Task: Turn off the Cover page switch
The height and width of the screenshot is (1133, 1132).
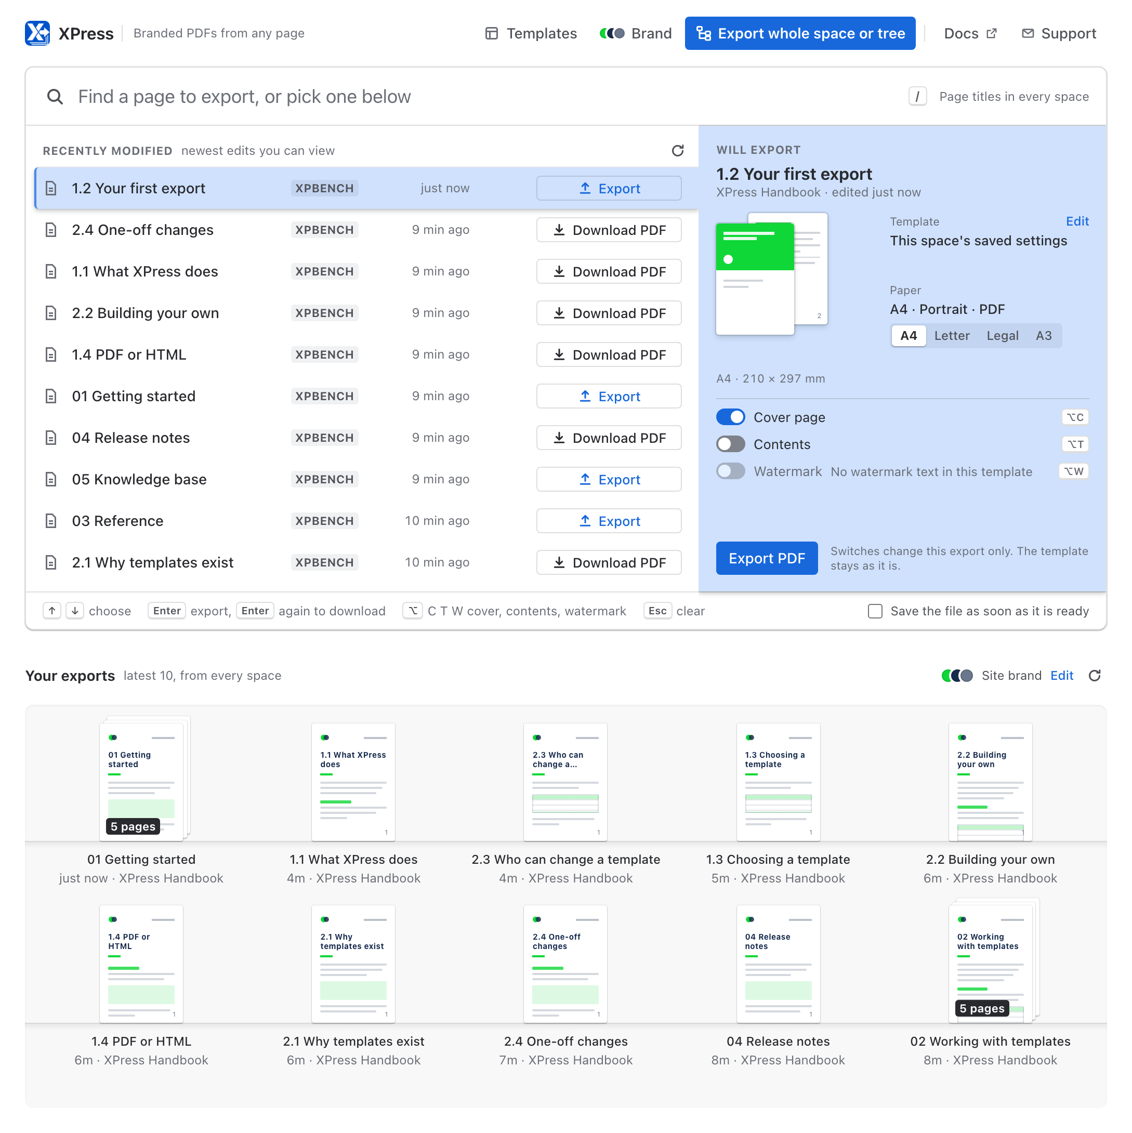Action: pos(731,417)
